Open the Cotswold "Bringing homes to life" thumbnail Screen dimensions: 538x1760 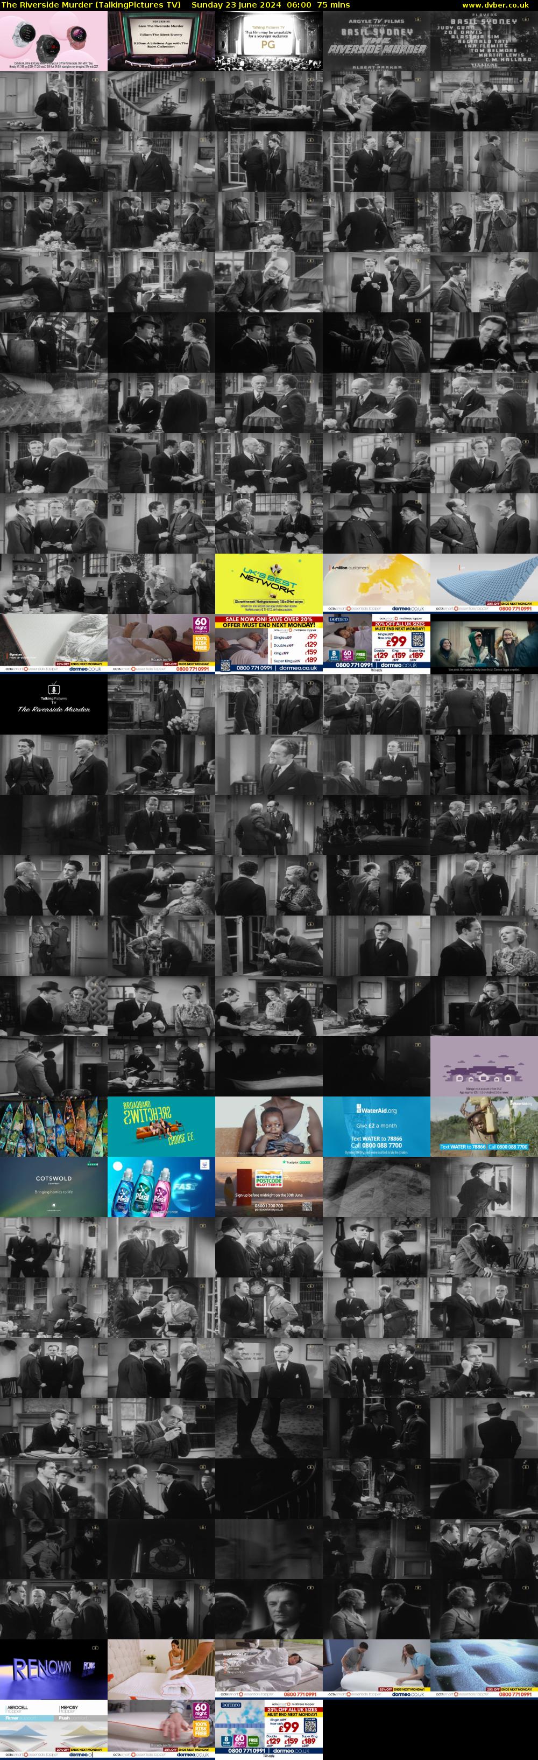coord(54,1187)
